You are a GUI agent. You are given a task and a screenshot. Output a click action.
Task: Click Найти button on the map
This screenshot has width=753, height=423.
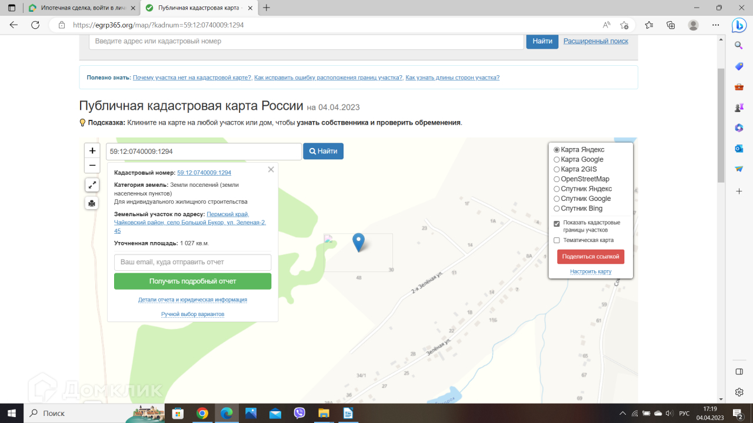point(323,151)
